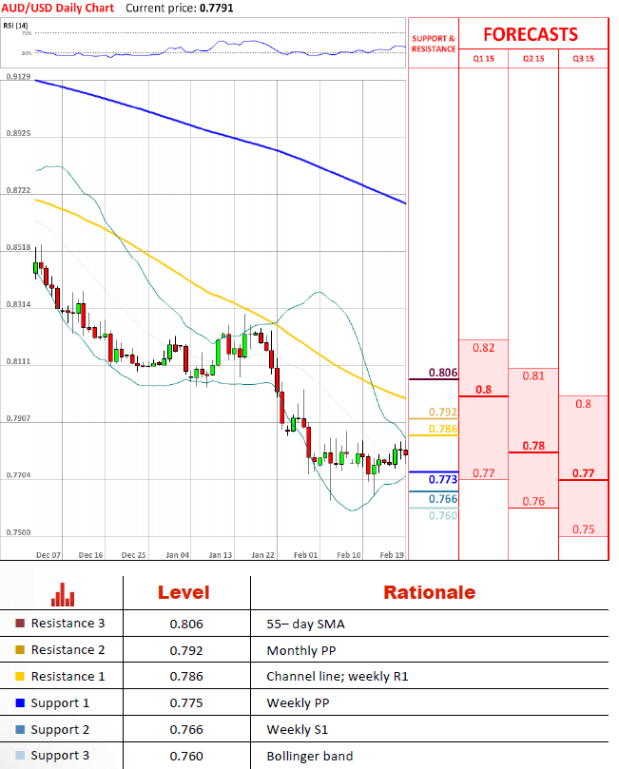Click the Support 2 steel-blue color swatch

pyautogui.click(x=20, y=729)
